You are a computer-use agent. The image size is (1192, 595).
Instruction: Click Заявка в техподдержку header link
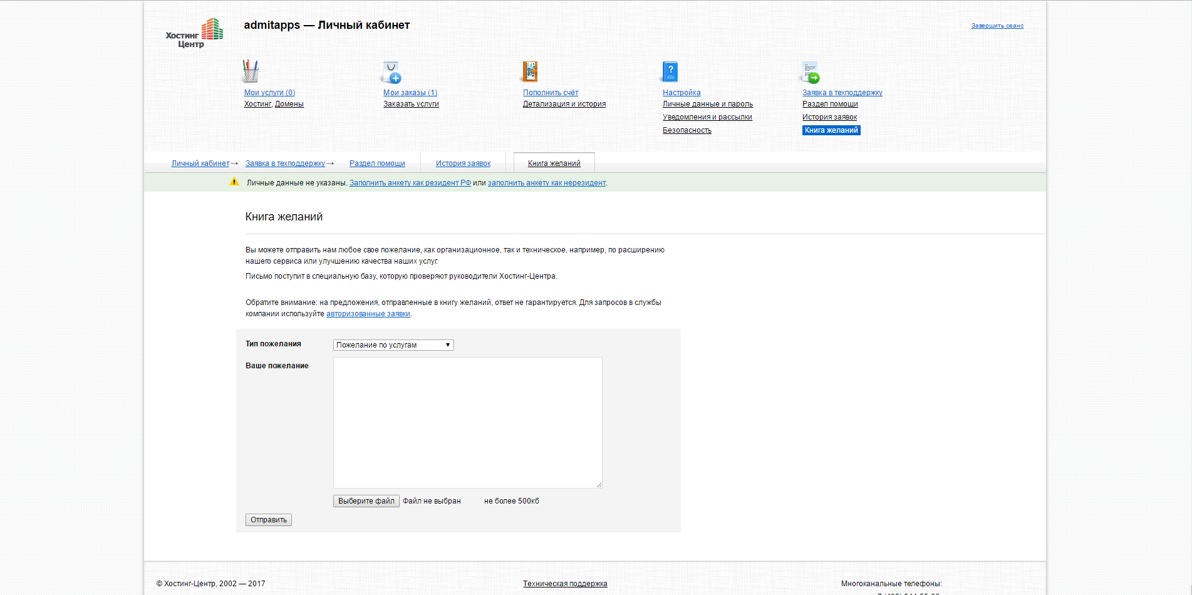point(842,93)
